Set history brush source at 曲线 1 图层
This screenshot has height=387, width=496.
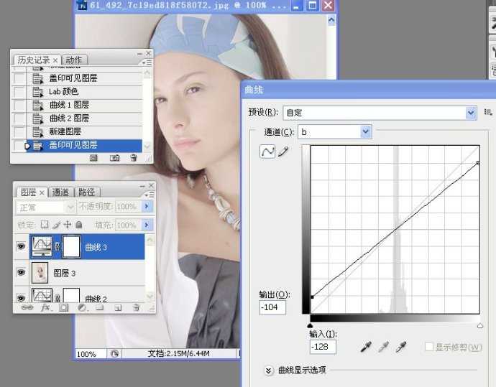[x=19, y=105]
